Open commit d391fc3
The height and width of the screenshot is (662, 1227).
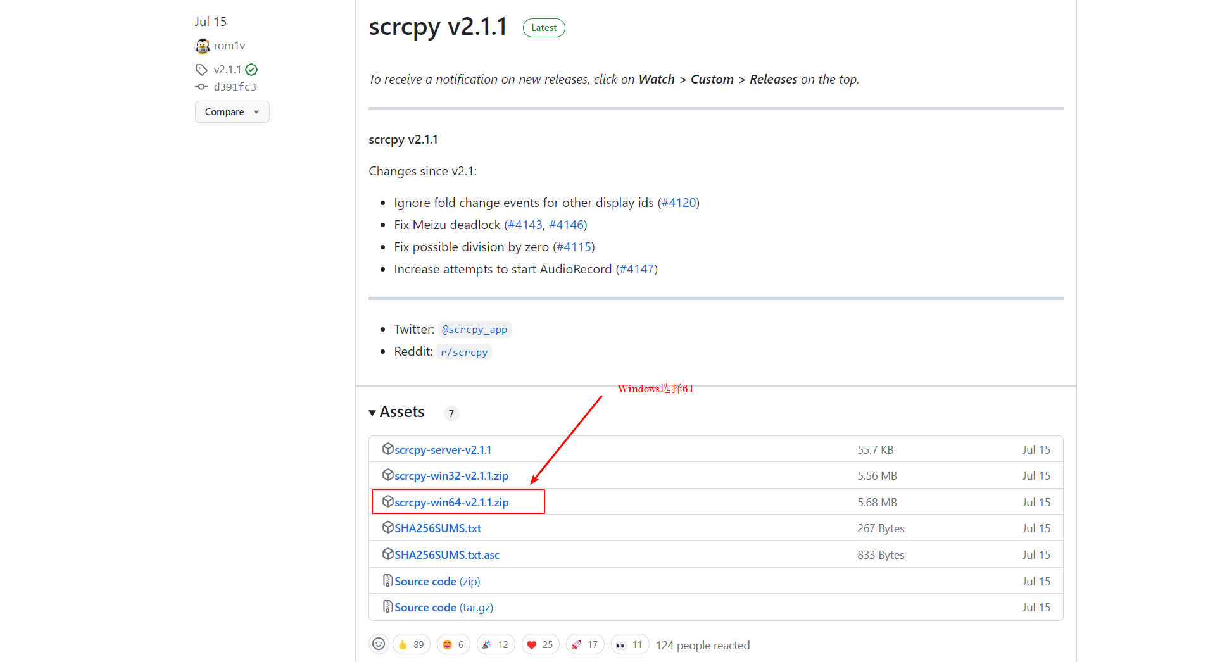(x=235, y=87)
